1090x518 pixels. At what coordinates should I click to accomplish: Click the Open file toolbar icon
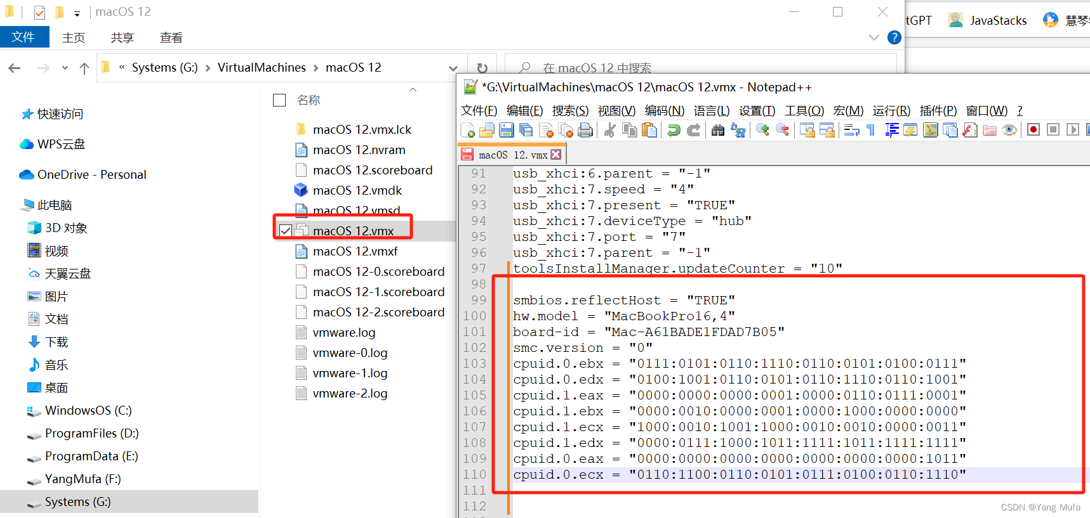487,130
